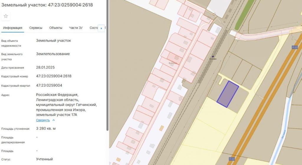Click the info panel's vertical scrollbar

click(x=107, y=74)
